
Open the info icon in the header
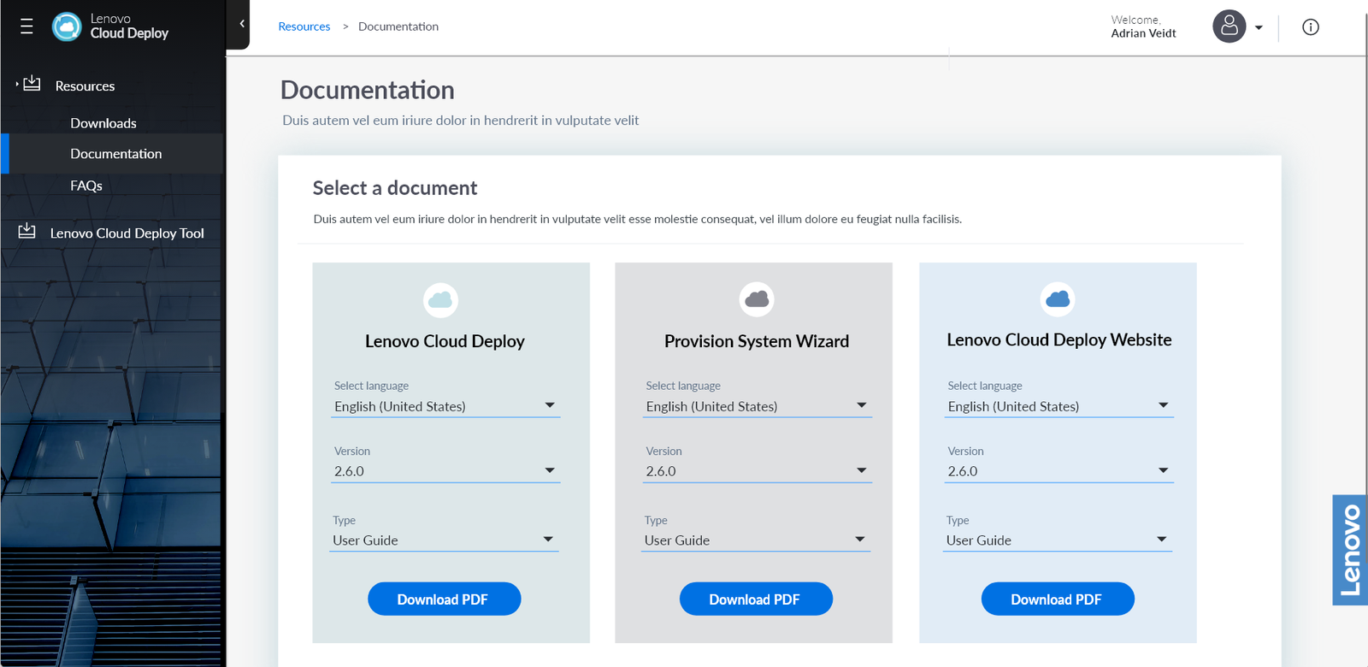click(x=1310, y=27)
